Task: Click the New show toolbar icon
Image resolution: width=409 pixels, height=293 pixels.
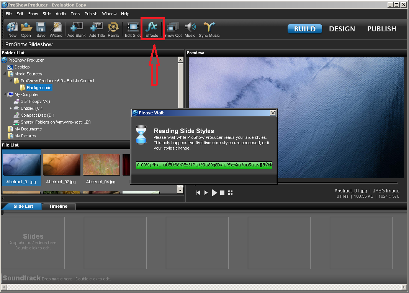Action: [x=12, y=29]
